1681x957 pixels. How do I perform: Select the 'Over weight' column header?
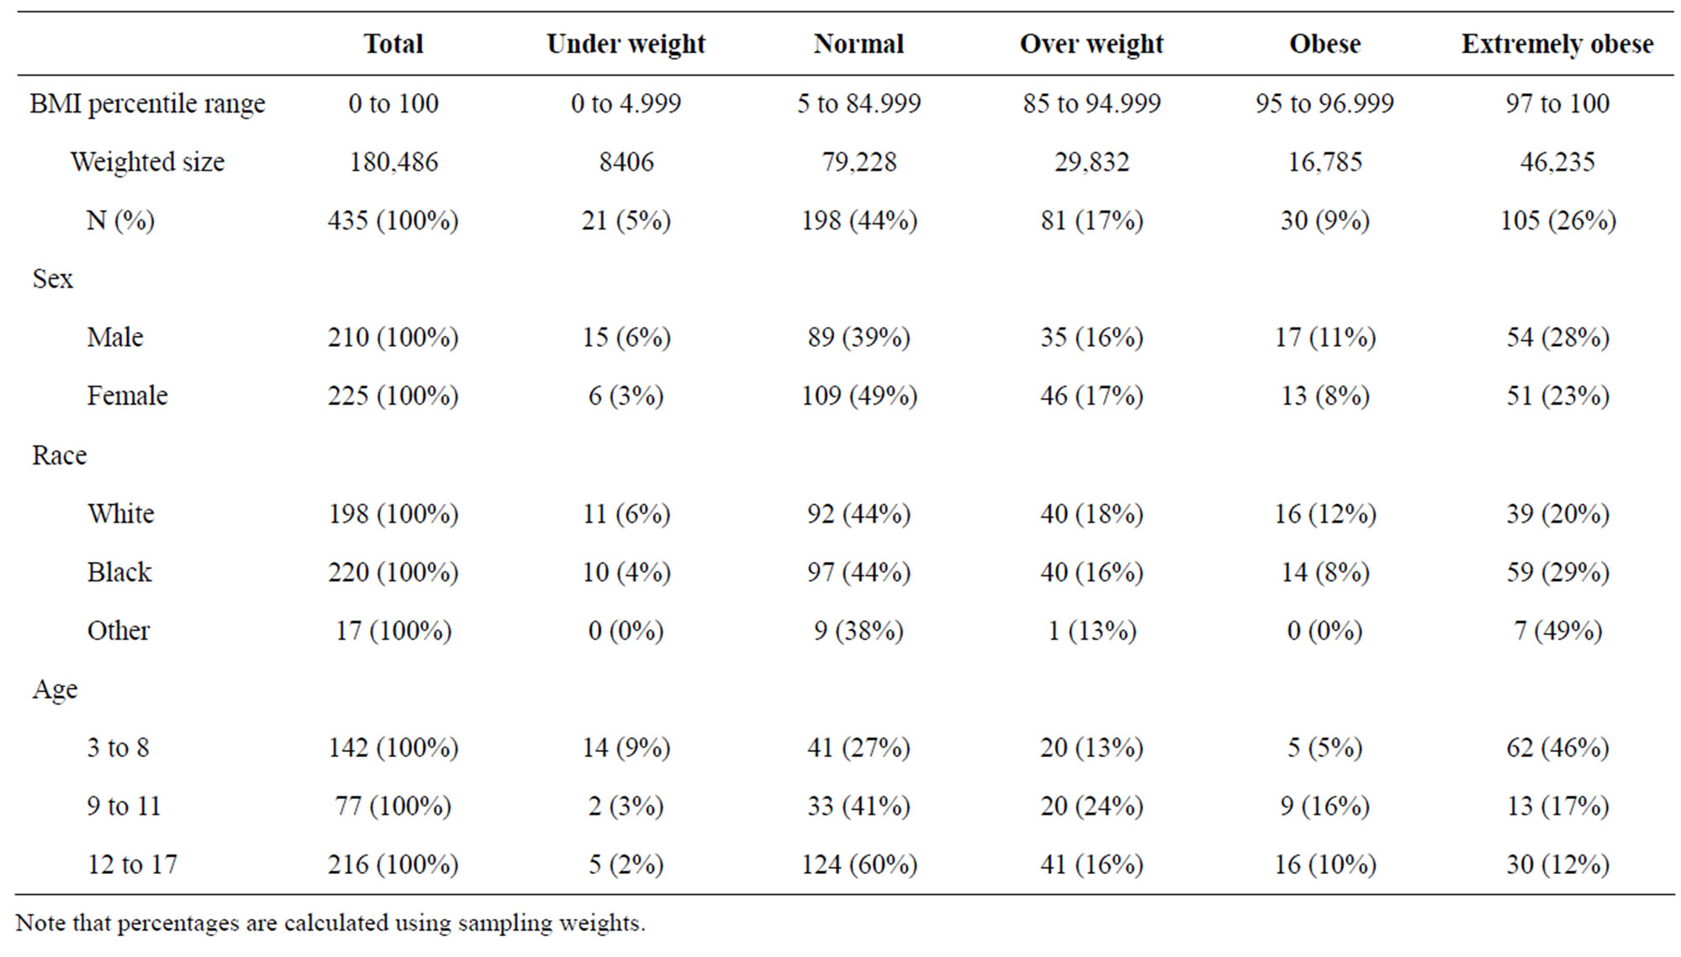1092,44
